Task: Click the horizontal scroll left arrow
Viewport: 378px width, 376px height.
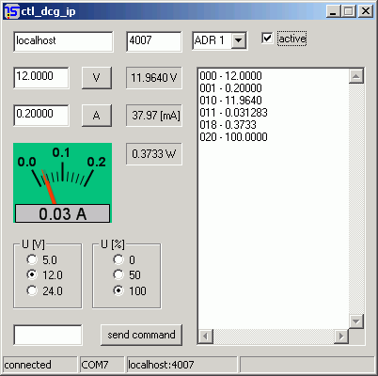Action: point(206,337)
